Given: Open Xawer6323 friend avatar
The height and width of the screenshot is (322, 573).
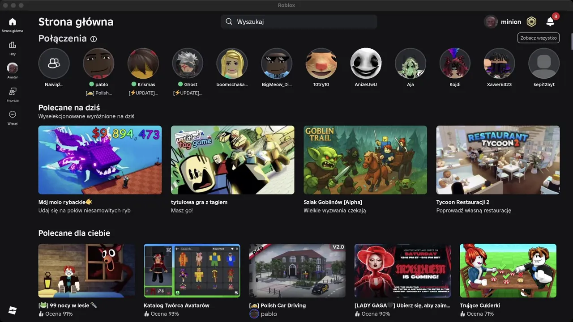Looking at the screenshot, I should pyautogui.click(x=499, y=64).
